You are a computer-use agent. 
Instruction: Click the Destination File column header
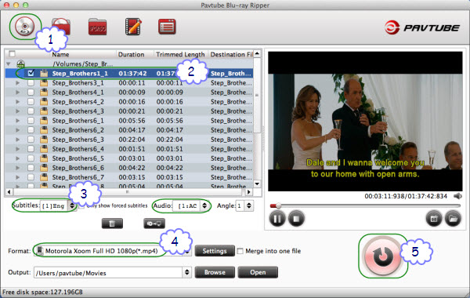pyautogui.click(x=231, y=54)
